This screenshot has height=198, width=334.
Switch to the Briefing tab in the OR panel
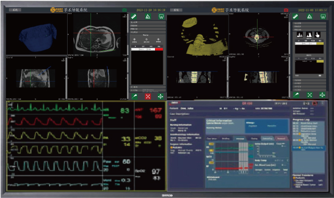point(226,138)
